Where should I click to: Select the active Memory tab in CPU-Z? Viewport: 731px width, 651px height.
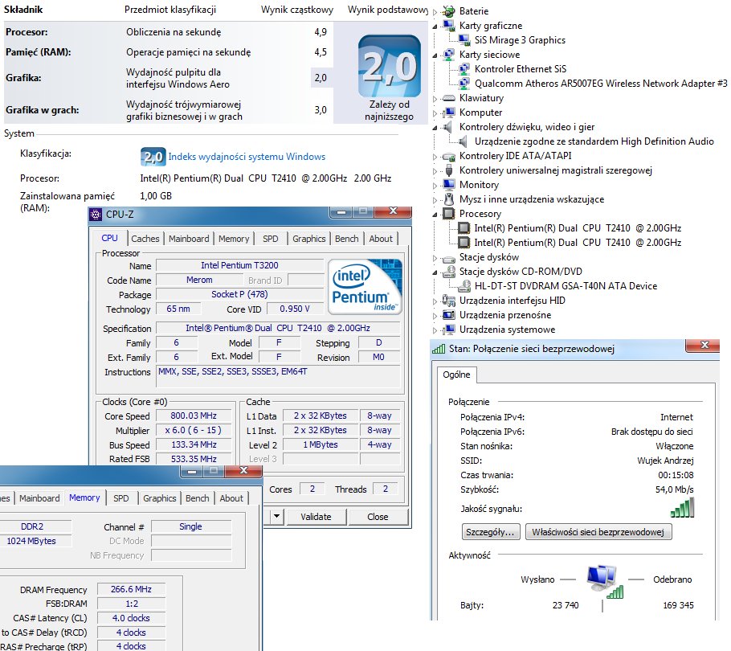point(84,497)
